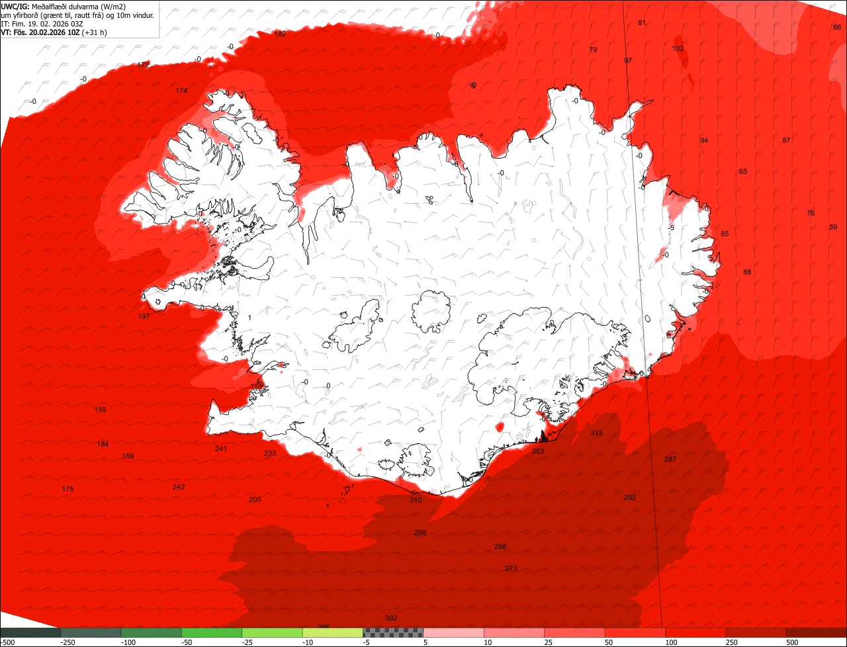Click the map value 197

click(144, 316)
